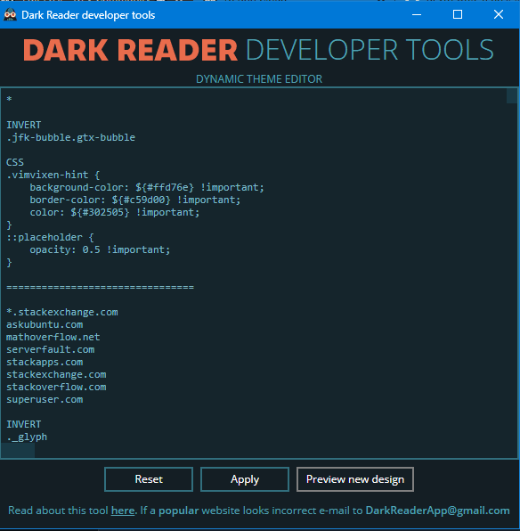520x531 pixels.
Task: Open Preview new design
Action: pos(355,479)
